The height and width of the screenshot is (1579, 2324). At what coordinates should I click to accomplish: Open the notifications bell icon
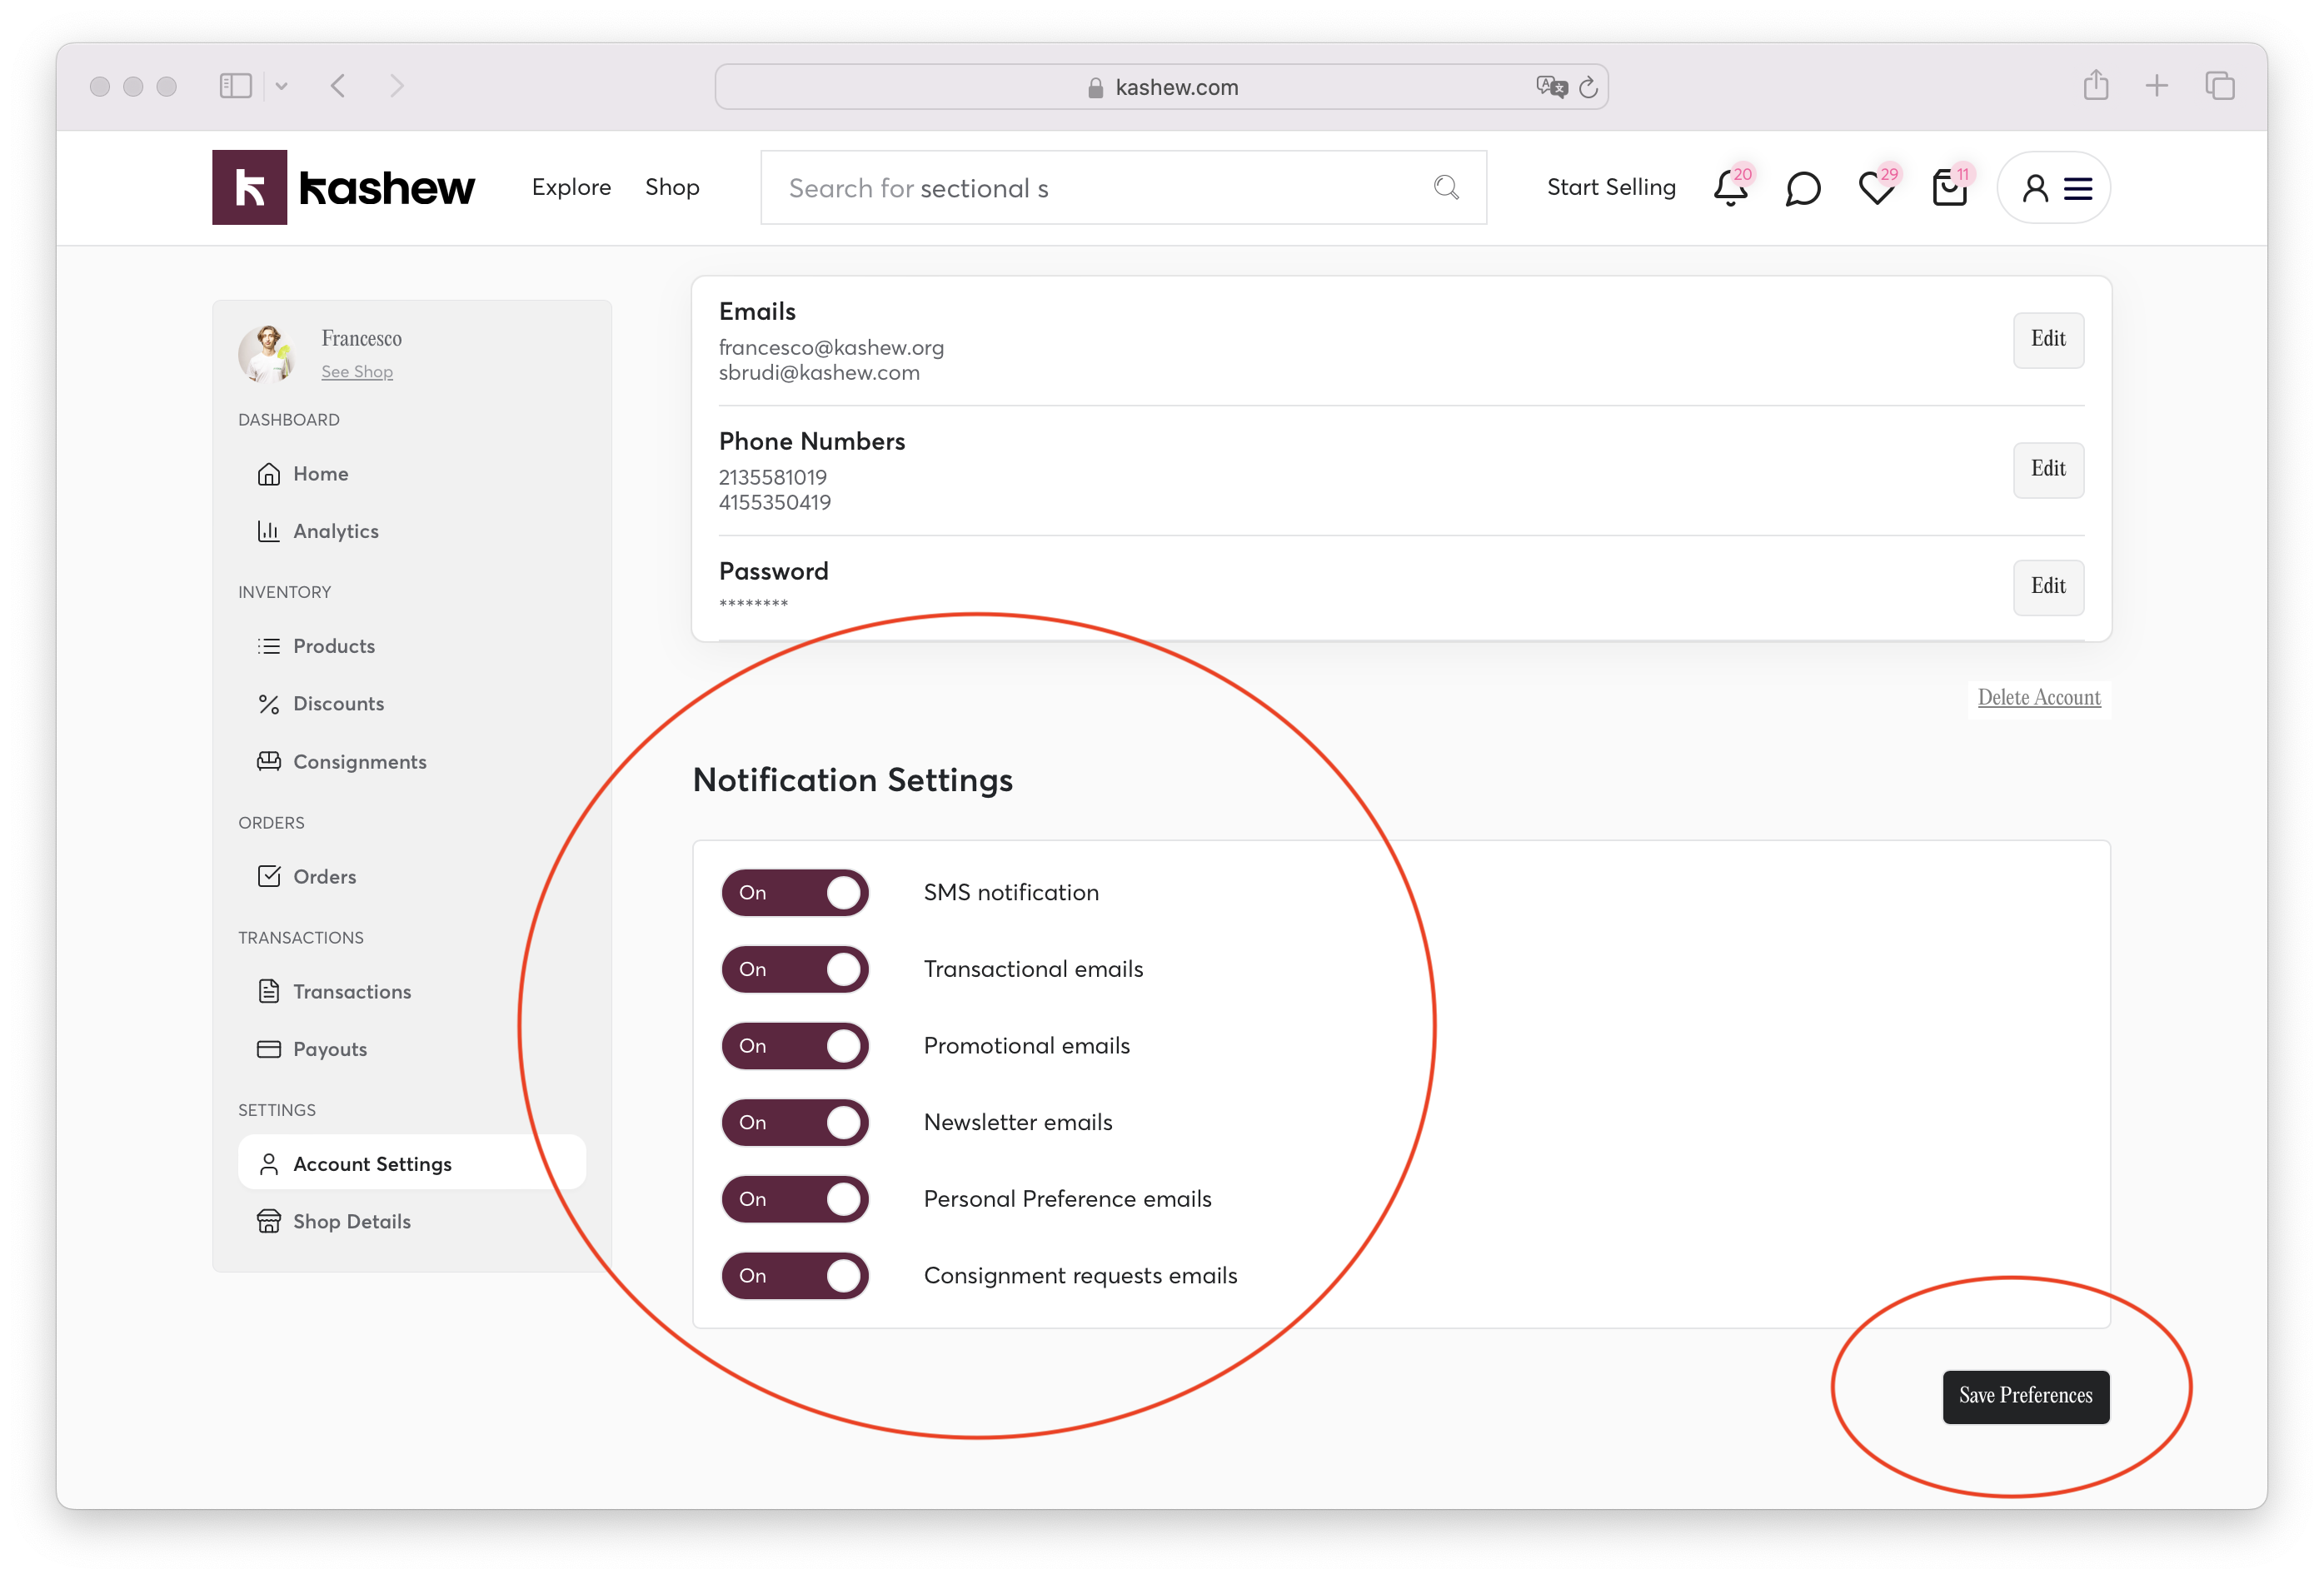1730,188
